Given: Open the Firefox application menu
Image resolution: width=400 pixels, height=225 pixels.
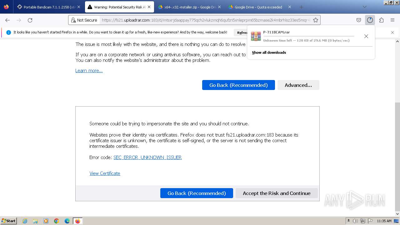Looking at the screenshot, I should point(392,20).
